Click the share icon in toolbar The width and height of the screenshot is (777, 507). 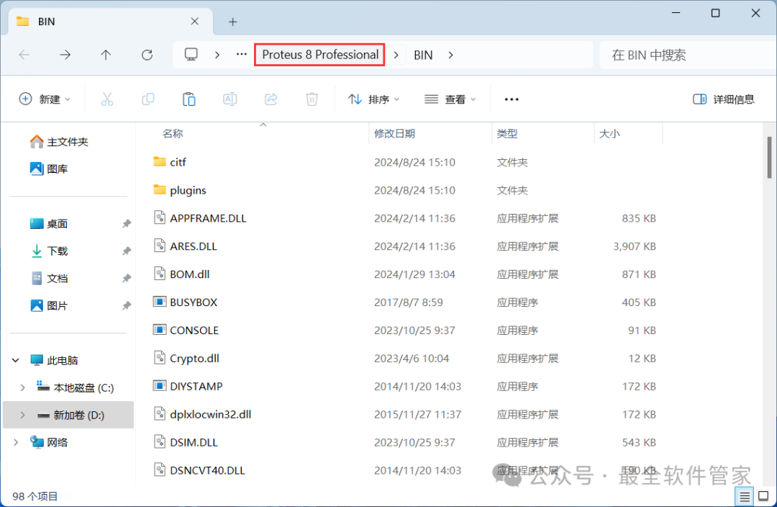[271, 99]
